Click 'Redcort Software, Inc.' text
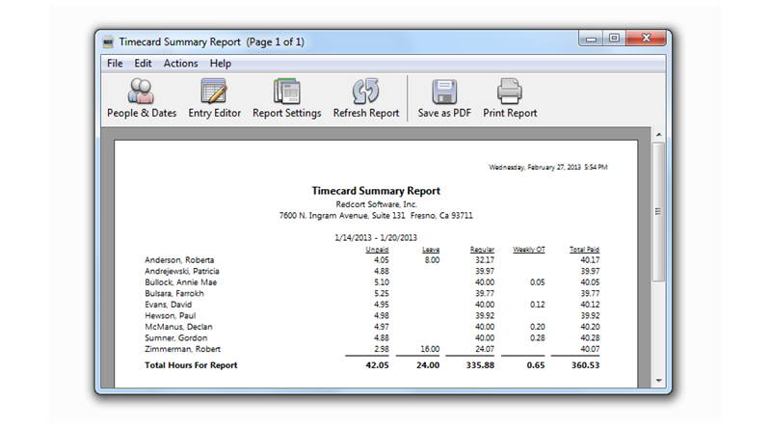771x428 pixels. coord(376,204)
